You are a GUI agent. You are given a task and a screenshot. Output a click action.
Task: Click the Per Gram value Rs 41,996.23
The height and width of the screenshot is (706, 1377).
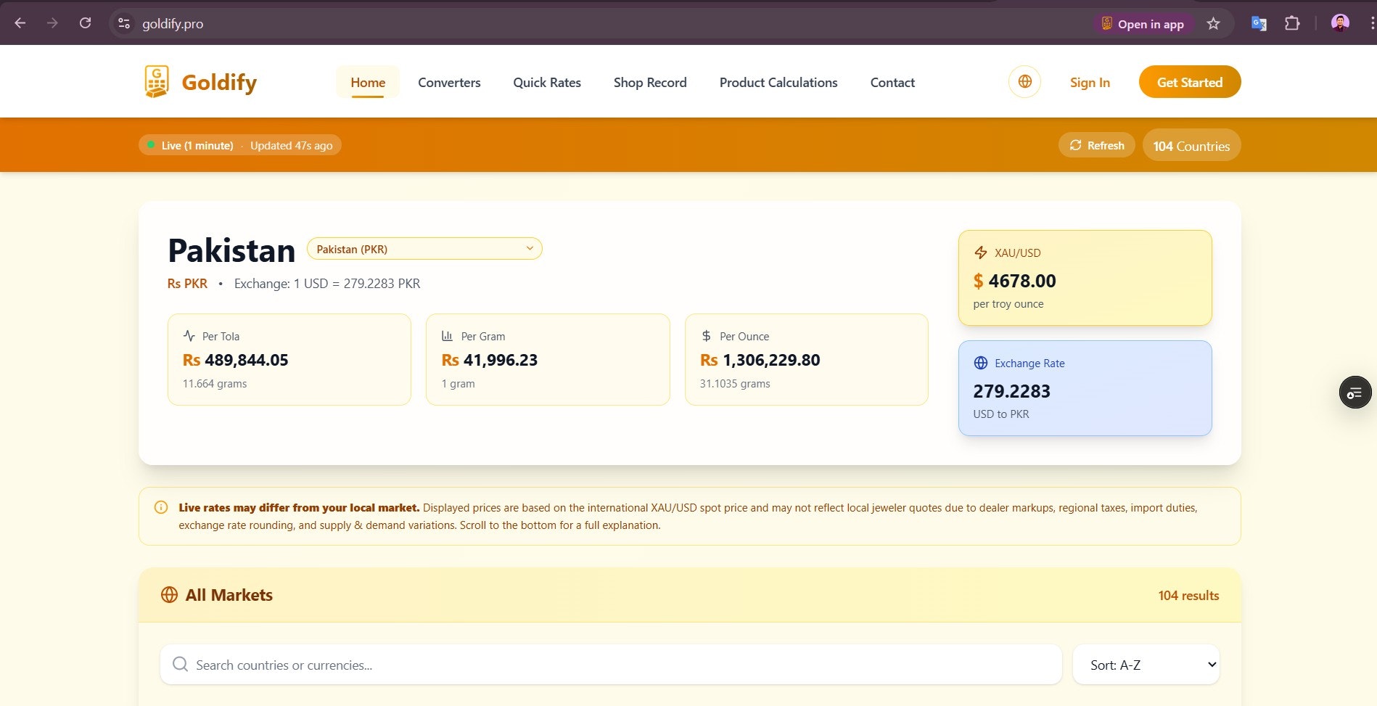(x=490, y=360)
